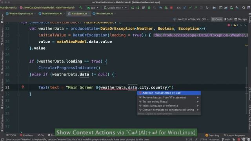
Task: Open the Search Everywhere magnifier icon
Action: click(244, 8)
